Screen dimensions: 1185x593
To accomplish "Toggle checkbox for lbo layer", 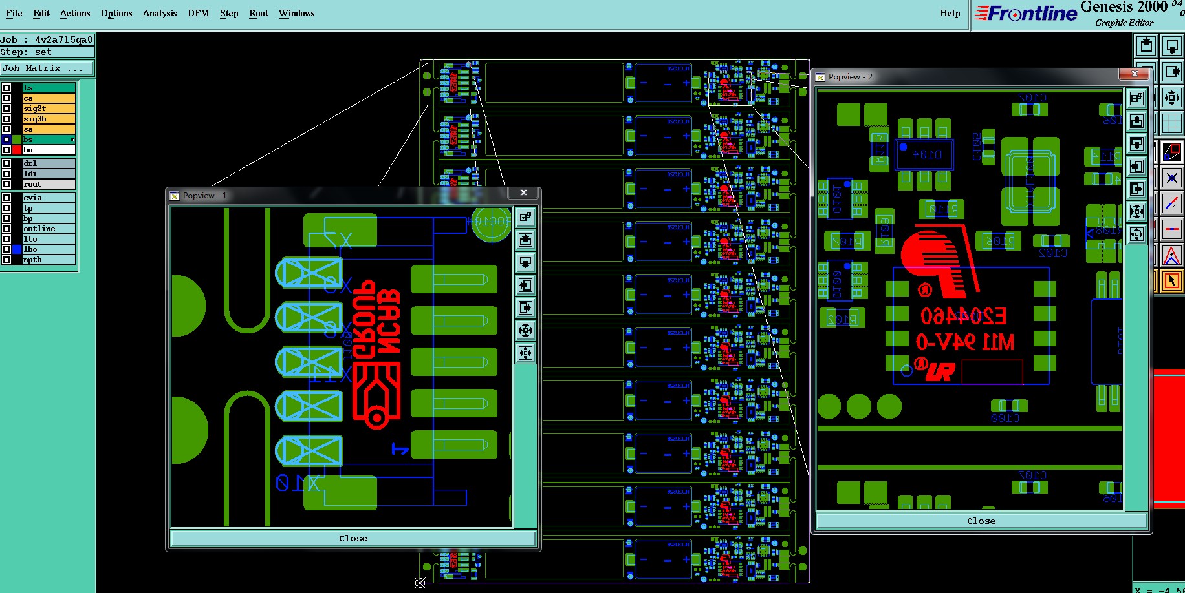I will click(x=6, y=249).
